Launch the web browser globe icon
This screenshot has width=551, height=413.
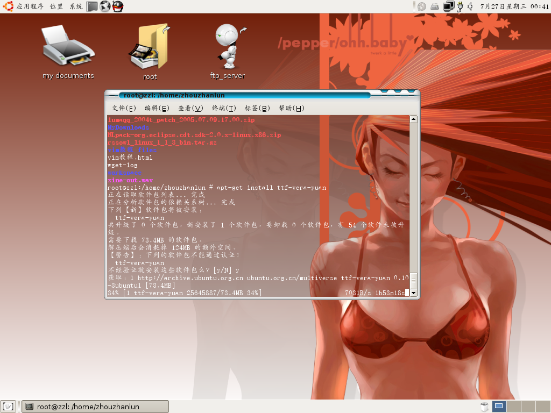pos(105,6)
